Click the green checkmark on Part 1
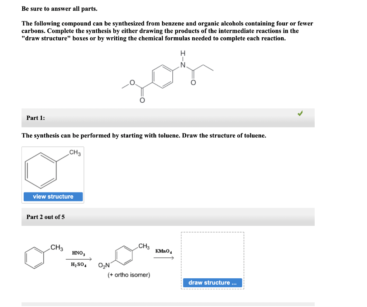The height and width of the screenshot is (307, 367). coord(300,113)
